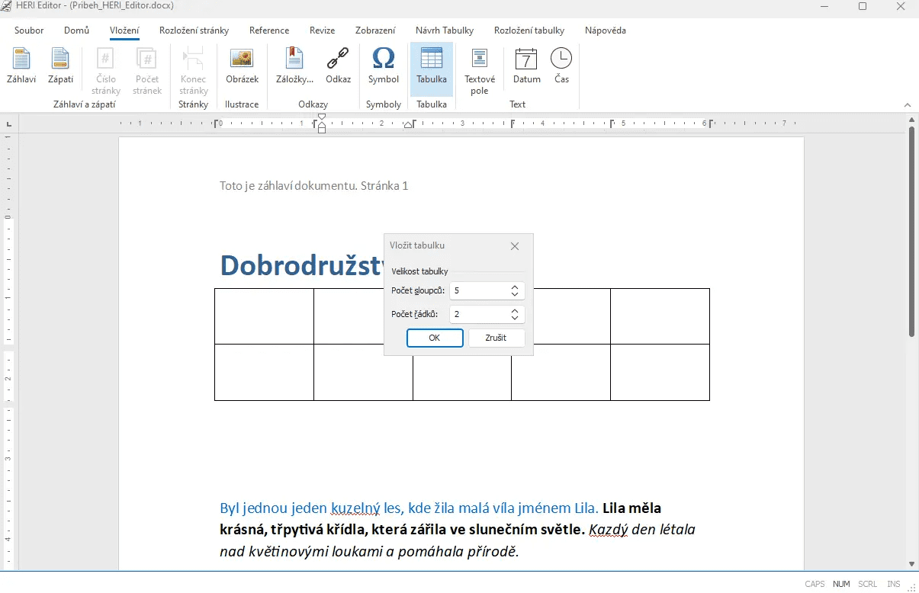Cancel the dialog with Zrušit
This screenshot has width=919, height=593.
496,338
